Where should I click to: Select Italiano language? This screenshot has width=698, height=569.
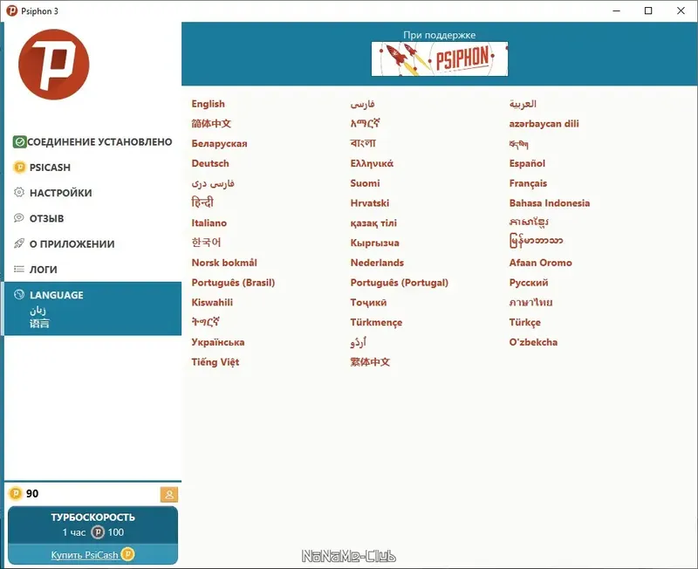pyautogui.click(x=209, y=223)
